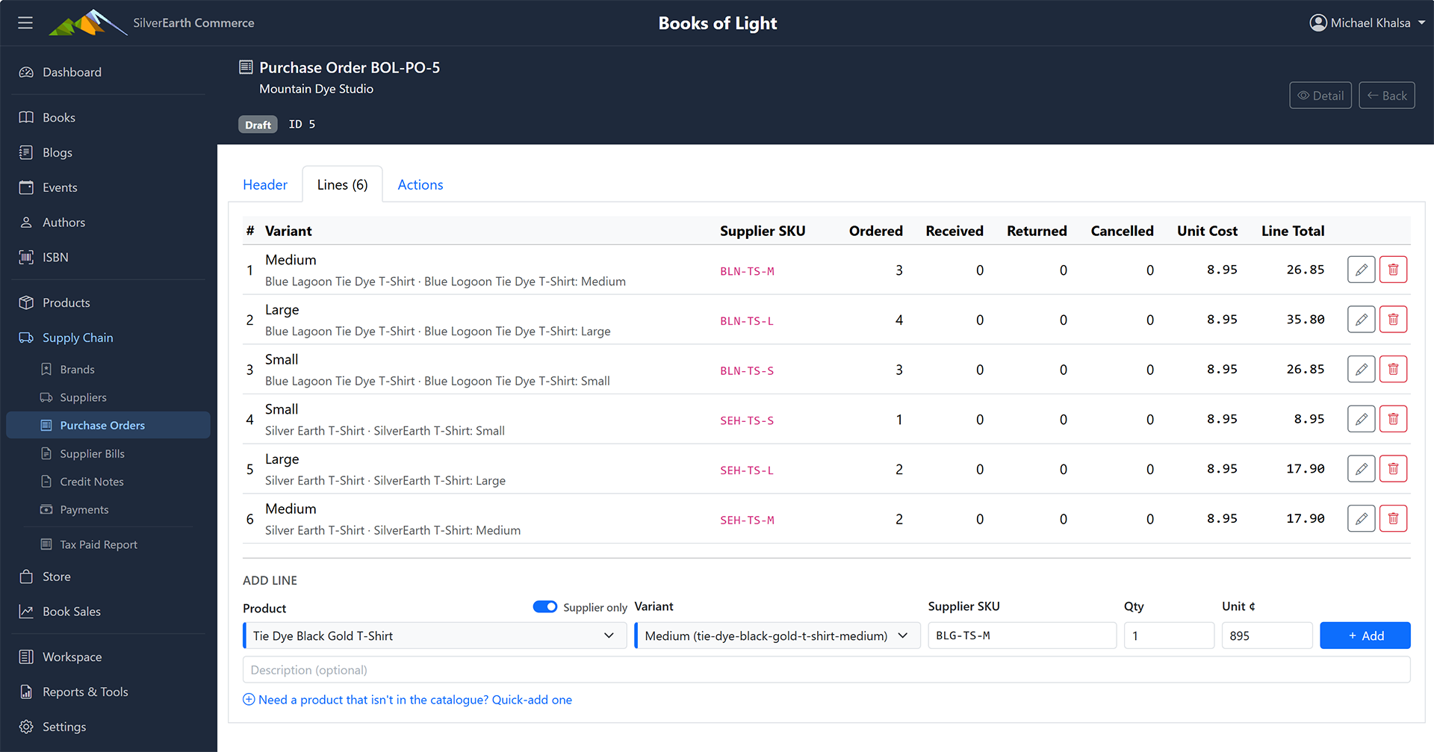
Task: Edit line 6 SEH-TS-M
Action: click(1362, 518)
